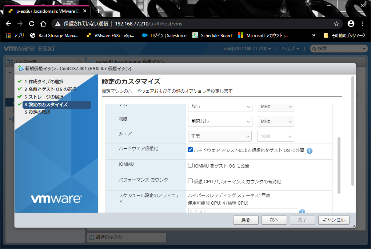Go to wizard step 2 名前とゲスト OS の選択

[x=51, y=89]
